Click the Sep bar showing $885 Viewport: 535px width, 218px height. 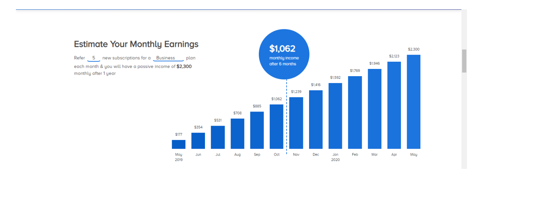[257, 130]
